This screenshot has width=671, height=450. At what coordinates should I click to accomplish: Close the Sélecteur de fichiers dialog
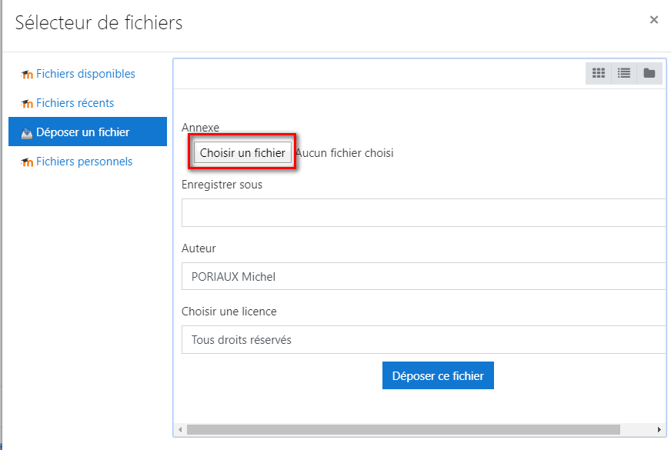point(653,20)
